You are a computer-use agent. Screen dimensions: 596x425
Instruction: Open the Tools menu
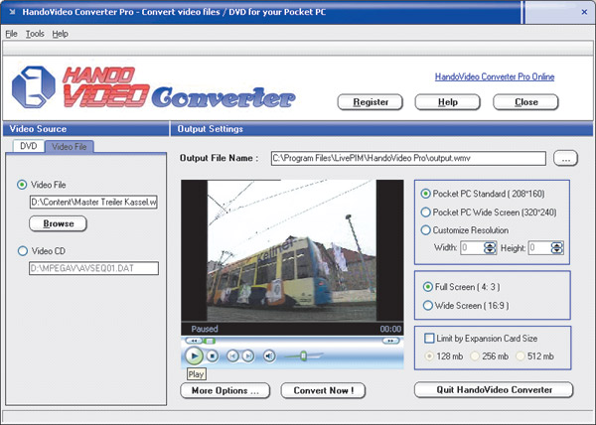point(35,34)
